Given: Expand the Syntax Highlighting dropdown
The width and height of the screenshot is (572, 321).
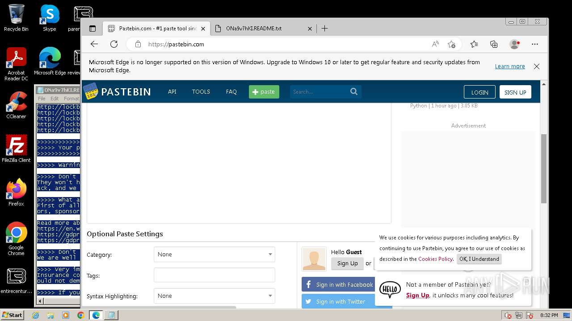Looking at the screenshot, I should (x=214, y=296).
